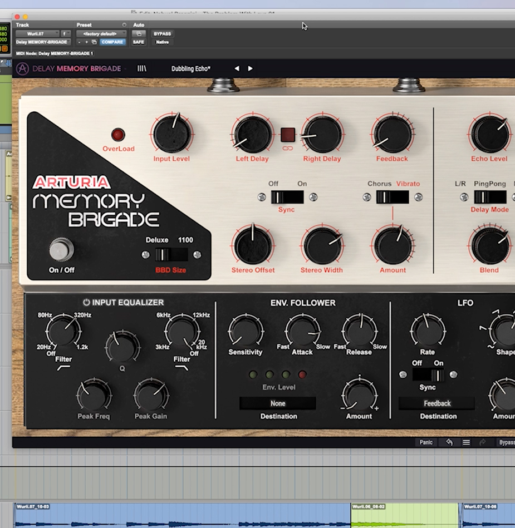Click the Echo Level knob

click(490, 134)
